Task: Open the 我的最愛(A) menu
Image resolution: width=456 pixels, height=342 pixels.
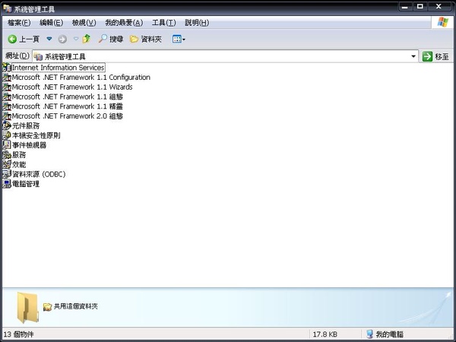Action: coord(124,23)
